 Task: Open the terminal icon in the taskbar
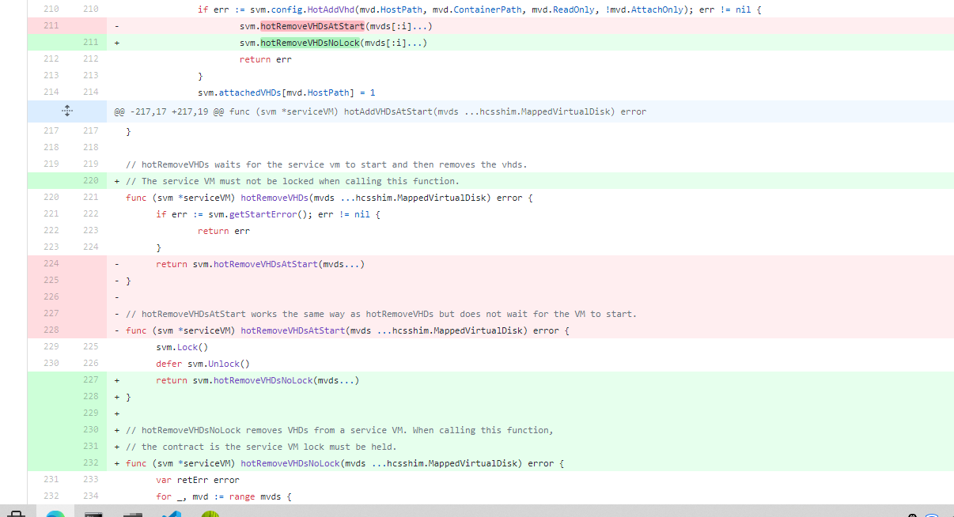[94, 514]
